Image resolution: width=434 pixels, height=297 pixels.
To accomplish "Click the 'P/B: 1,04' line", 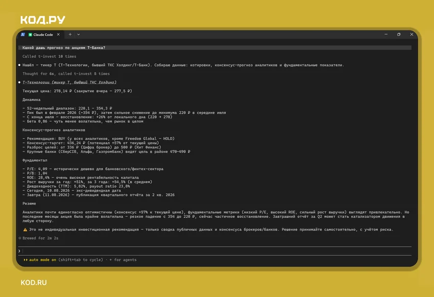I will tap(35, 173).
